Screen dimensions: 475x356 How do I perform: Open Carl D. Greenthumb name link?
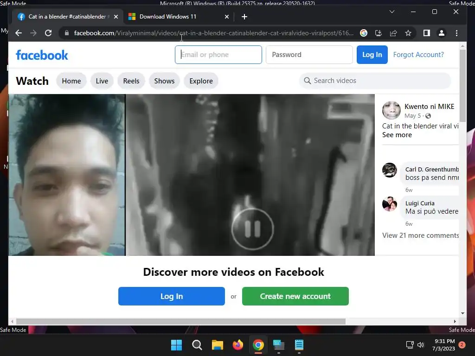[432, 170]
